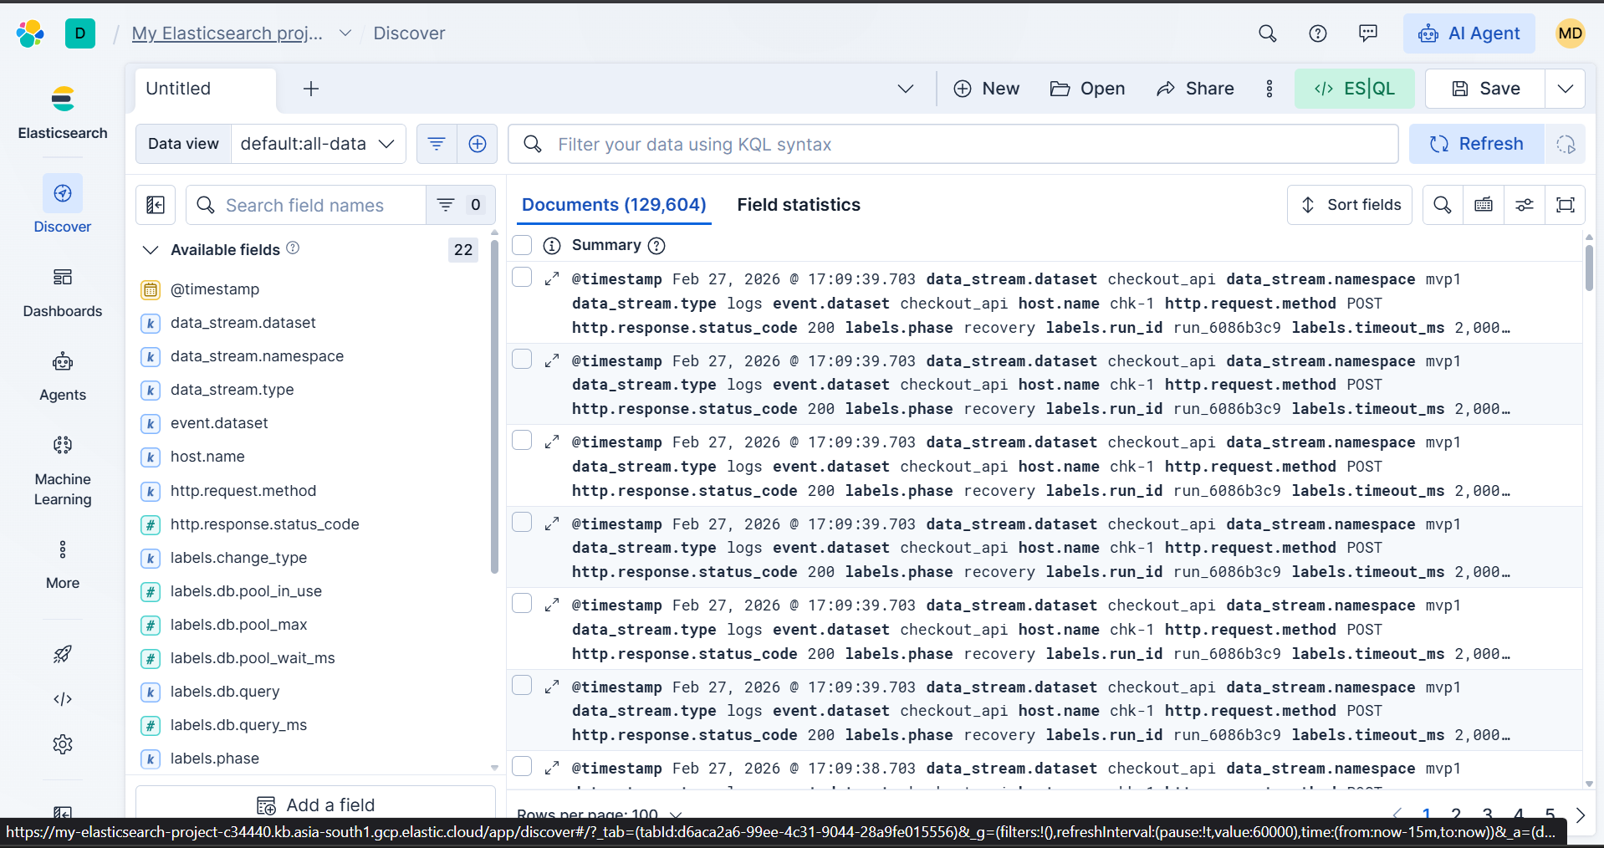
Task: Search within the documents table
Action: click(1443, 205)
